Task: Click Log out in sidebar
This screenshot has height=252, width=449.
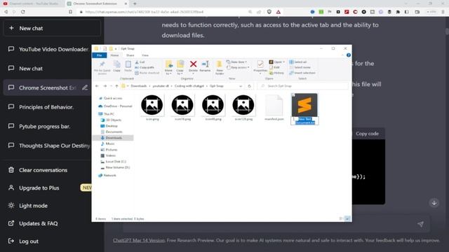Action: [x=23, y=241]
